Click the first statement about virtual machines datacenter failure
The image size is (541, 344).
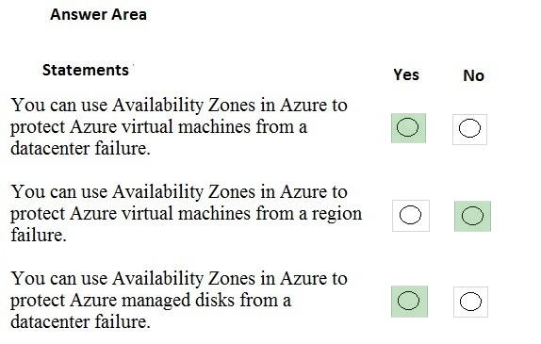pos(179,126)
